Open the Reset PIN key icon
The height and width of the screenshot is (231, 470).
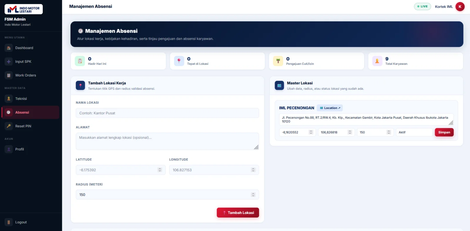pyautogui.click(x=9, y=126)
